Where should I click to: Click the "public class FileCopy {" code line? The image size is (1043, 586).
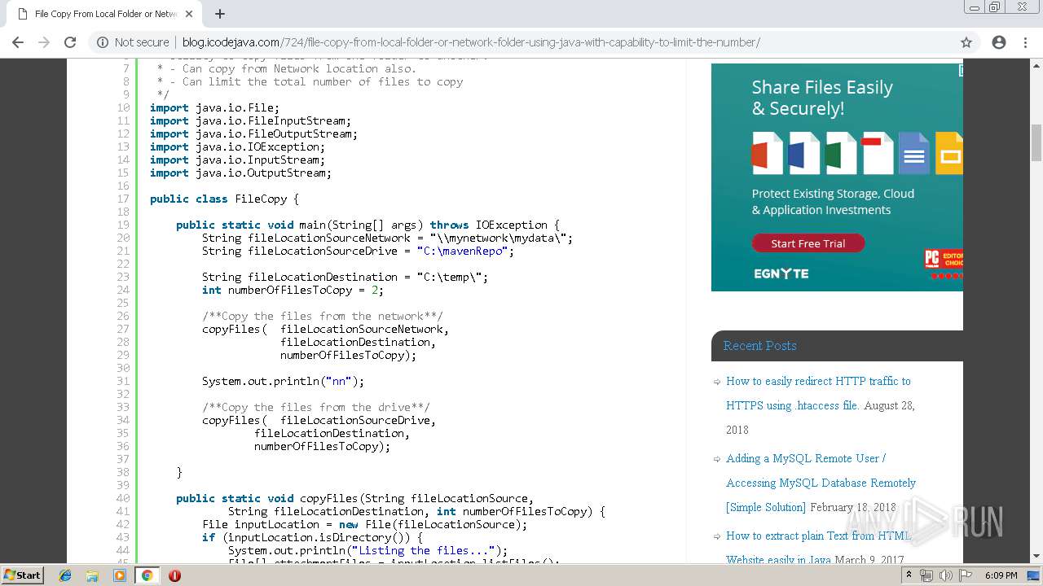(x=224, y=199)
